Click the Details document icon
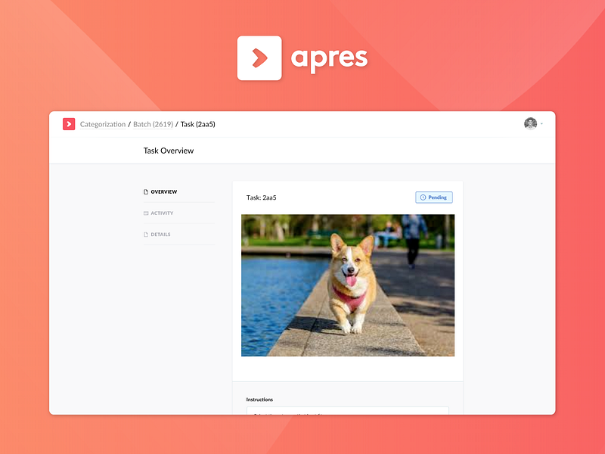605x454 pixels. tap(146, 235)
